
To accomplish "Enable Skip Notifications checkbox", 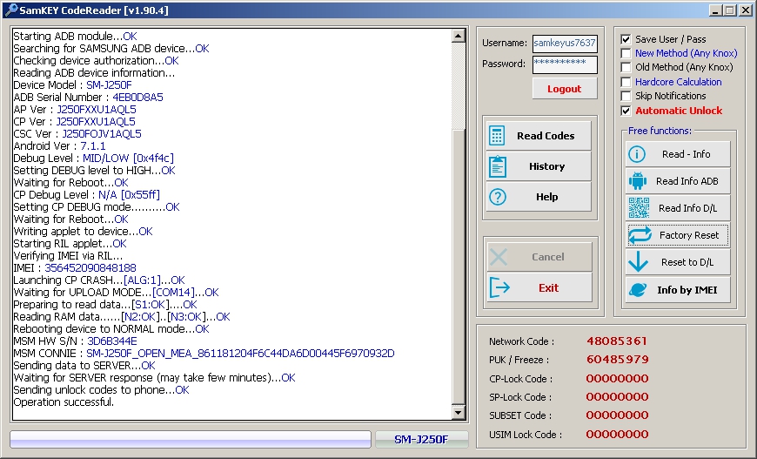I will click(626, 96).
